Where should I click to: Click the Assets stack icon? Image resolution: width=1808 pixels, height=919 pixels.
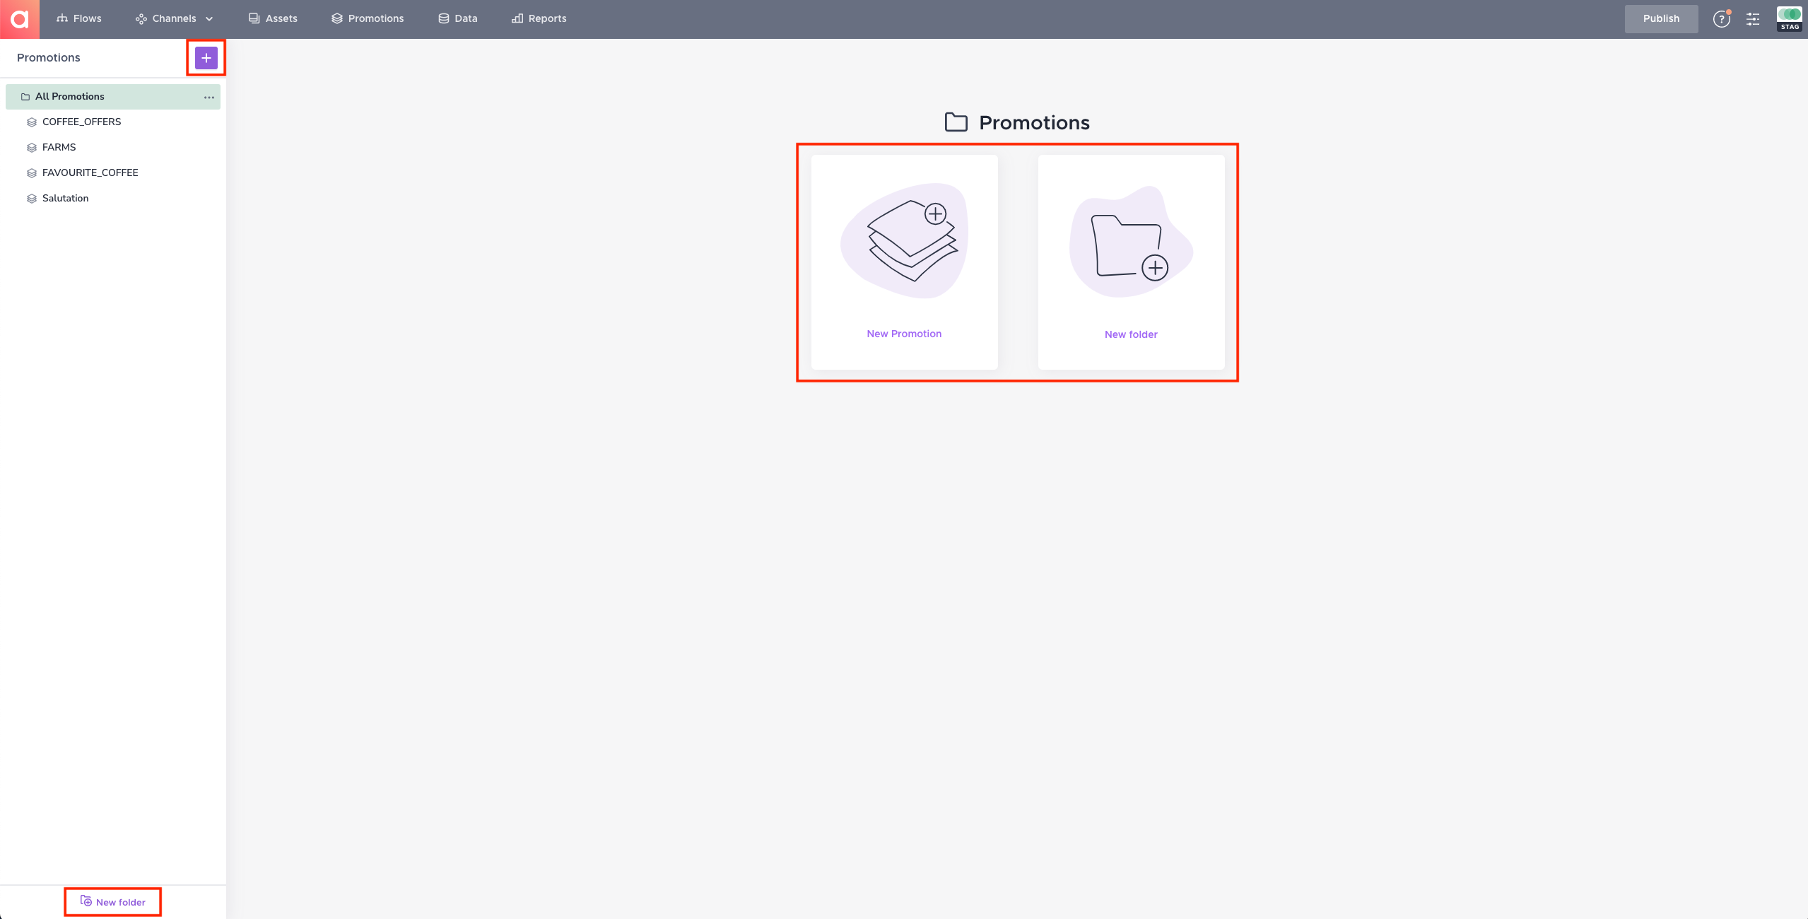click(254, 18)
